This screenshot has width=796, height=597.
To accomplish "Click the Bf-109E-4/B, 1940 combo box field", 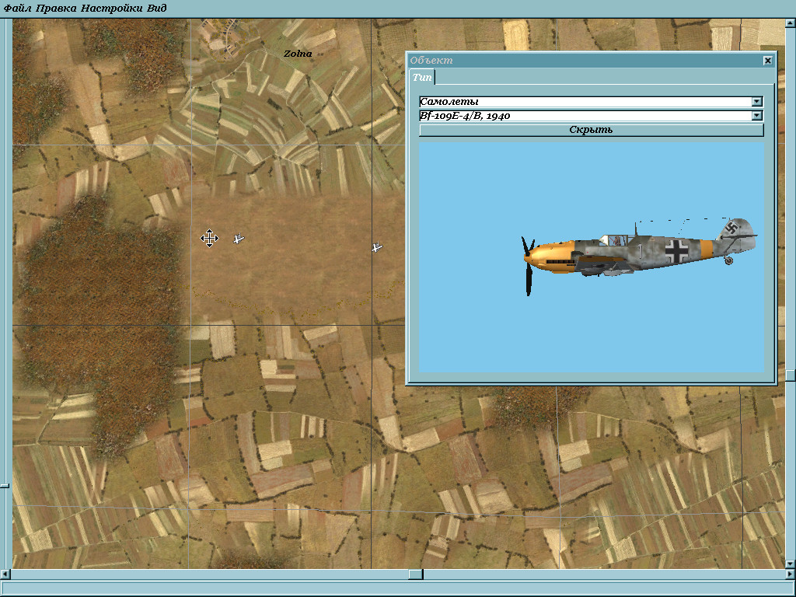I will (x=591, y=116).
